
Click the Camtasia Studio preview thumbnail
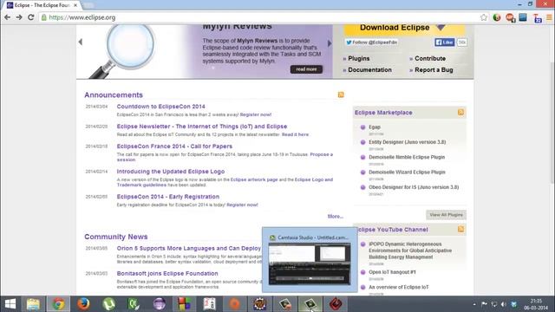pos(310,263)
